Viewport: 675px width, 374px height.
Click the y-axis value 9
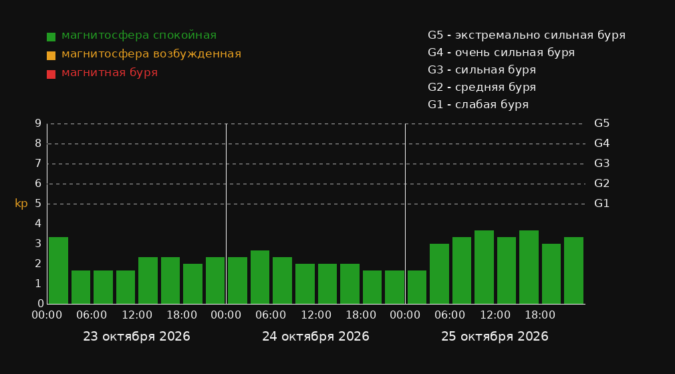coord(38,124)
